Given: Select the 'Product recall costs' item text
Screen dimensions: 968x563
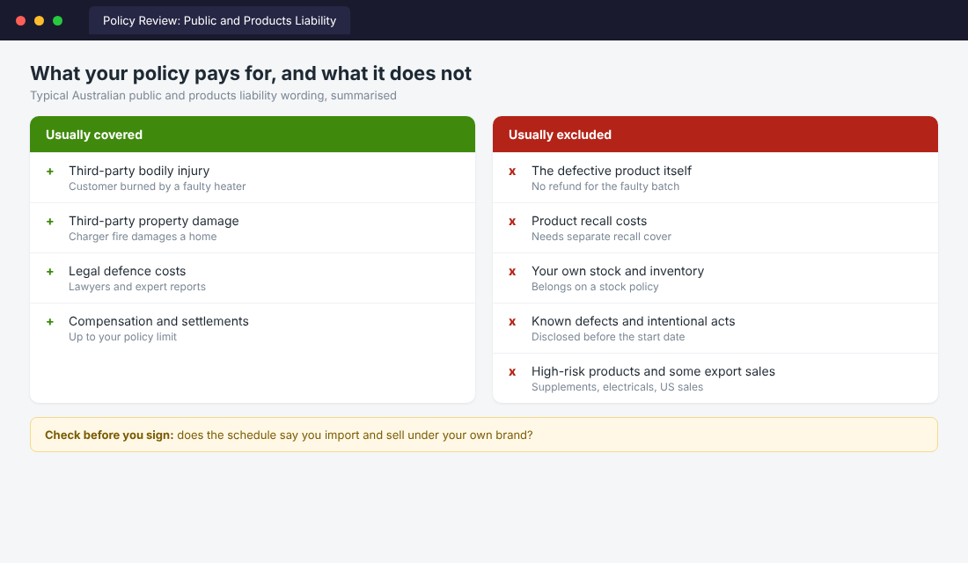Looking at the screenshot, I should 589,221.
